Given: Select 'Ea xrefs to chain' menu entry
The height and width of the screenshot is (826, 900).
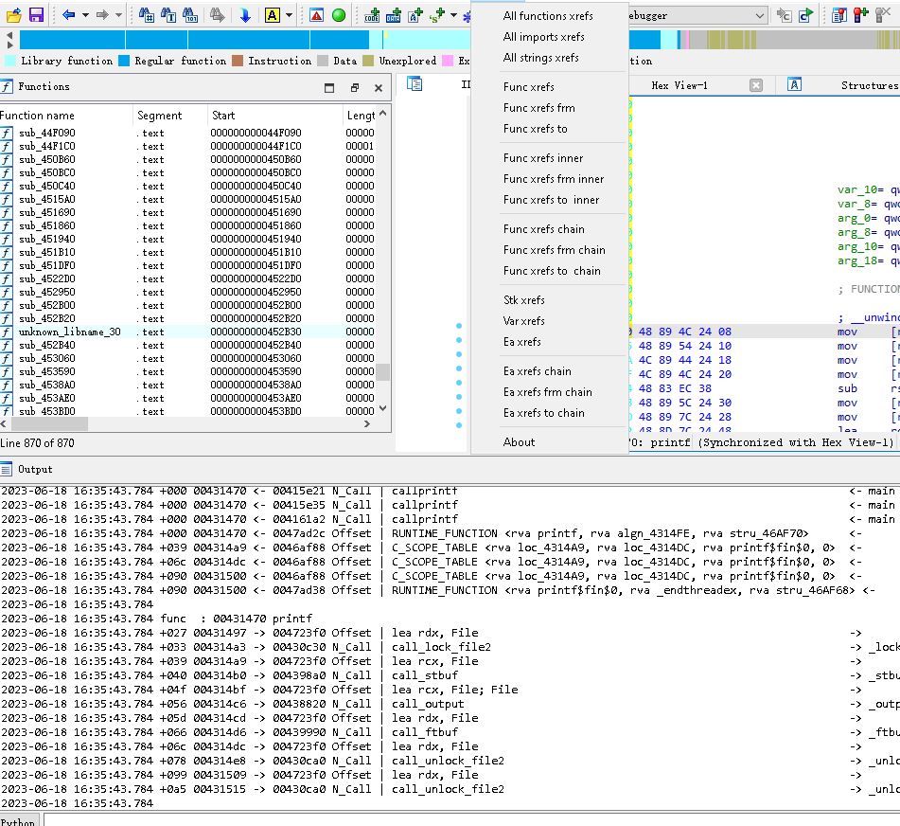Looking at the screenshot, I should (x=543, y=413).
